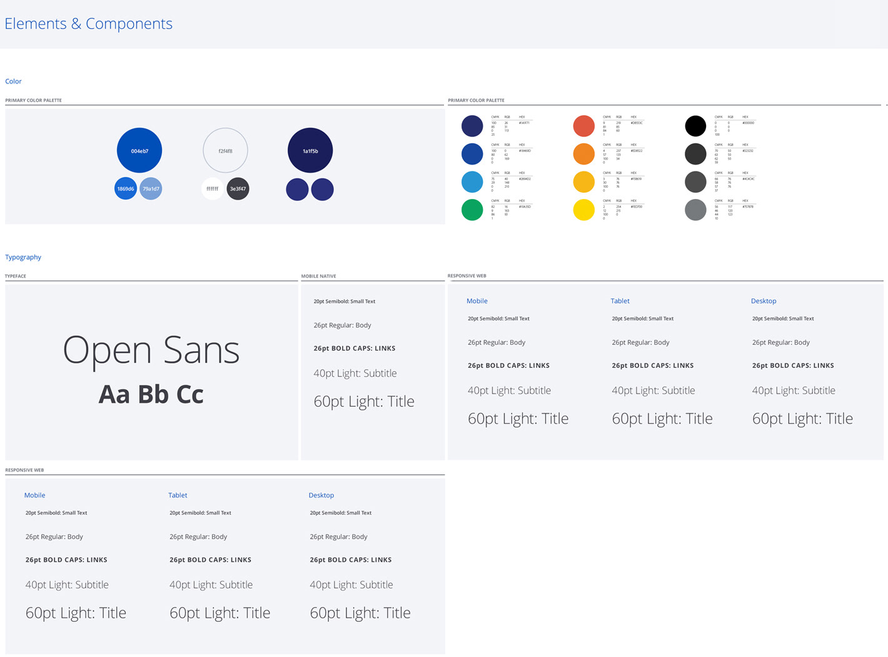The width and height of the screenshot is (888, 657).
Task: Click the TYPEFACE panel label
Action: point(16,276)
